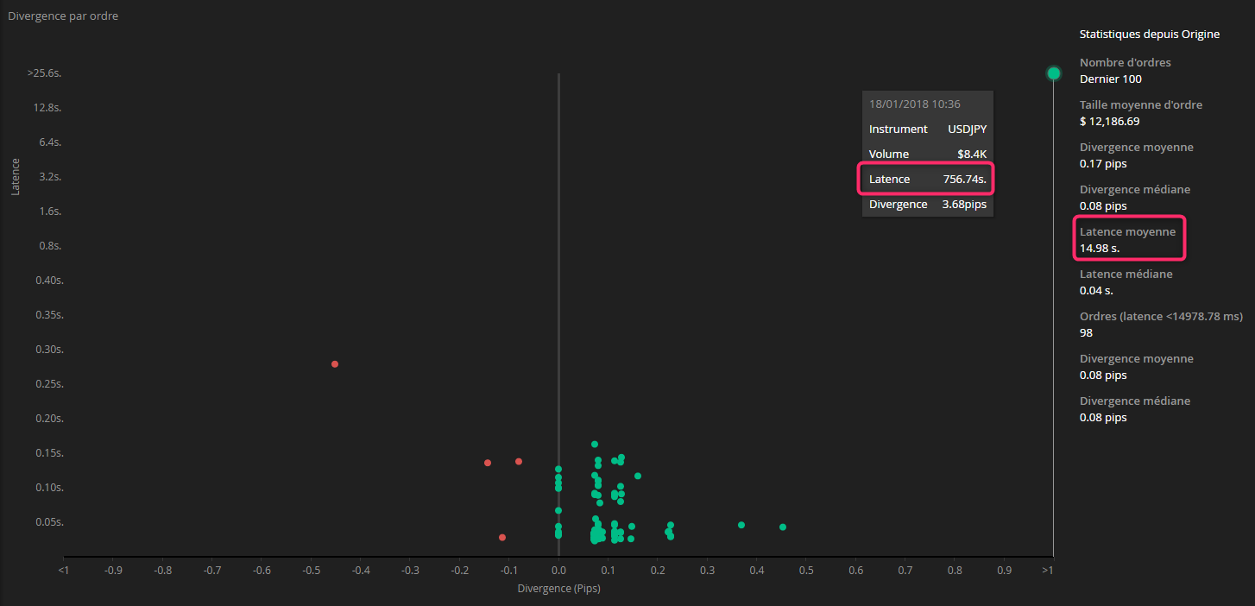
Task: Click the 'Latence' y-axis title
Action: (x=16, y=176)
